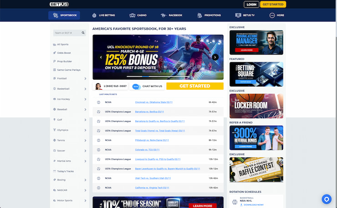337x208 pixels.
Task: Click the Ice Hockey sidebar icon
Action: [54, 99]
